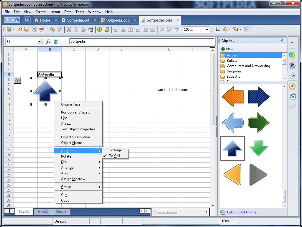Select the orange left arrow clip art
Image resolution: width=302 pixels, height=227 pixels.
233,96
